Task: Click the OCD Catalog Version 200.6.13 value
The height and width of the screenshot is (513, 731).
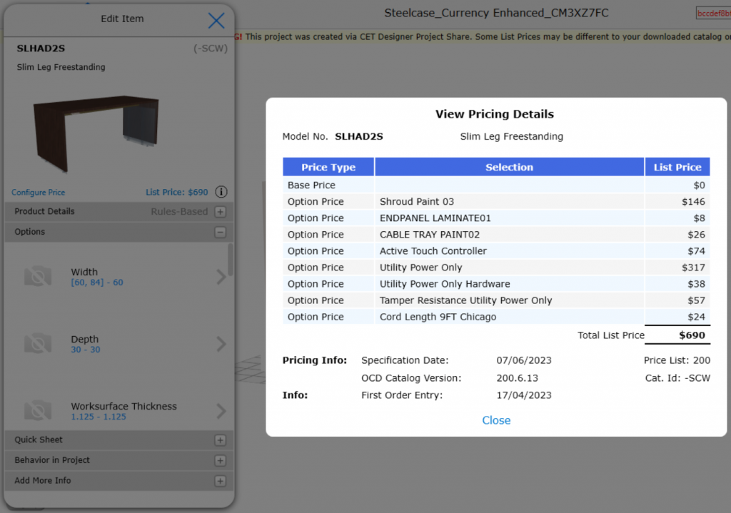Action: [x=517, y=378]
